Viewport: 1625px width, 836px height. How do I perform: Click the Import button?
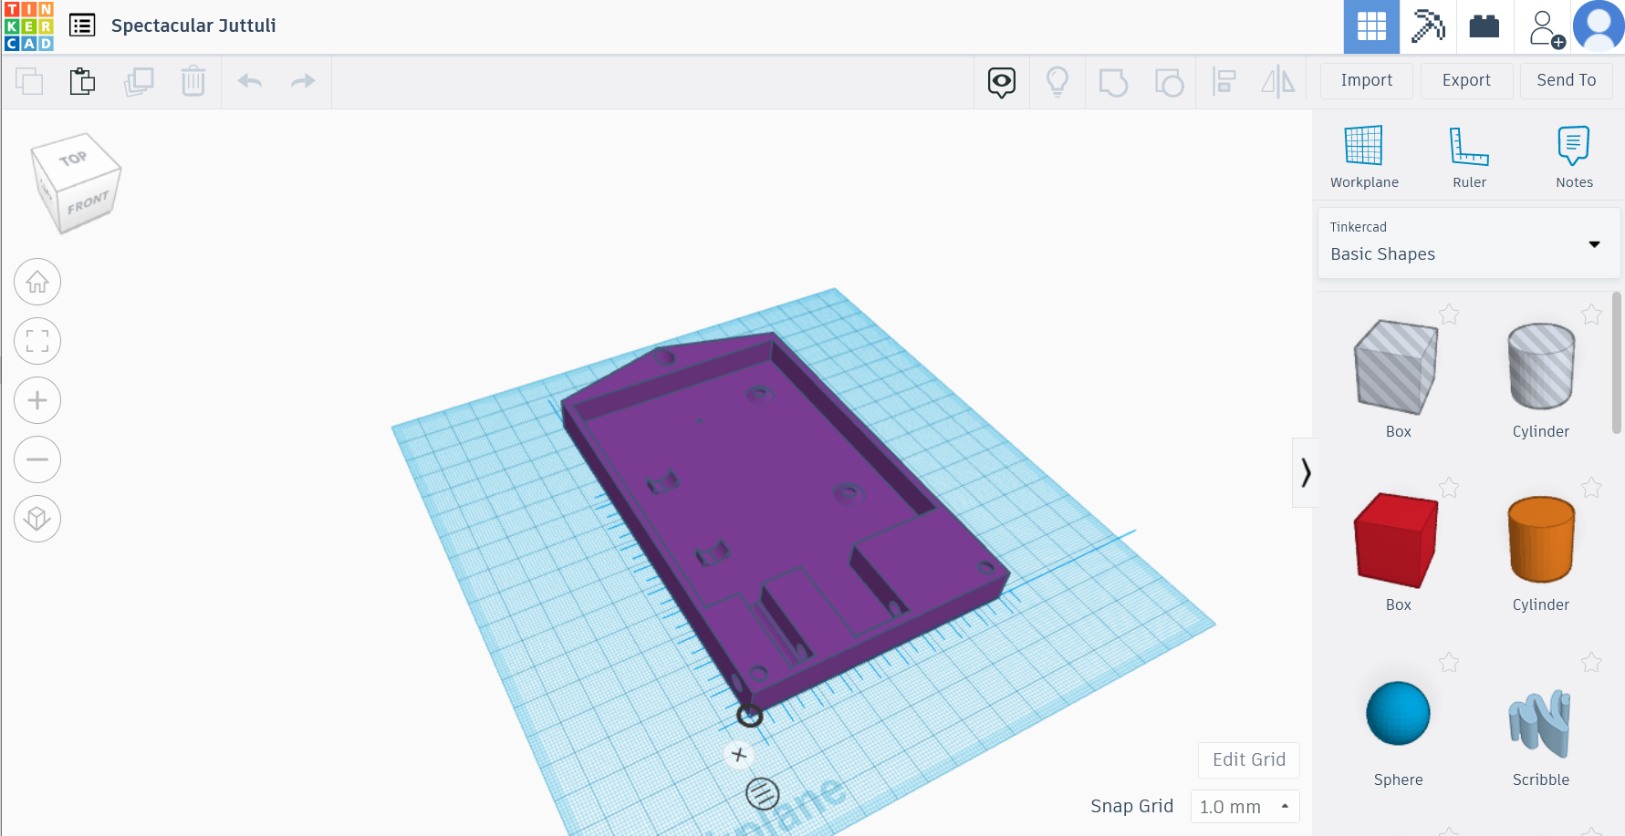(x=1367, y=80)
